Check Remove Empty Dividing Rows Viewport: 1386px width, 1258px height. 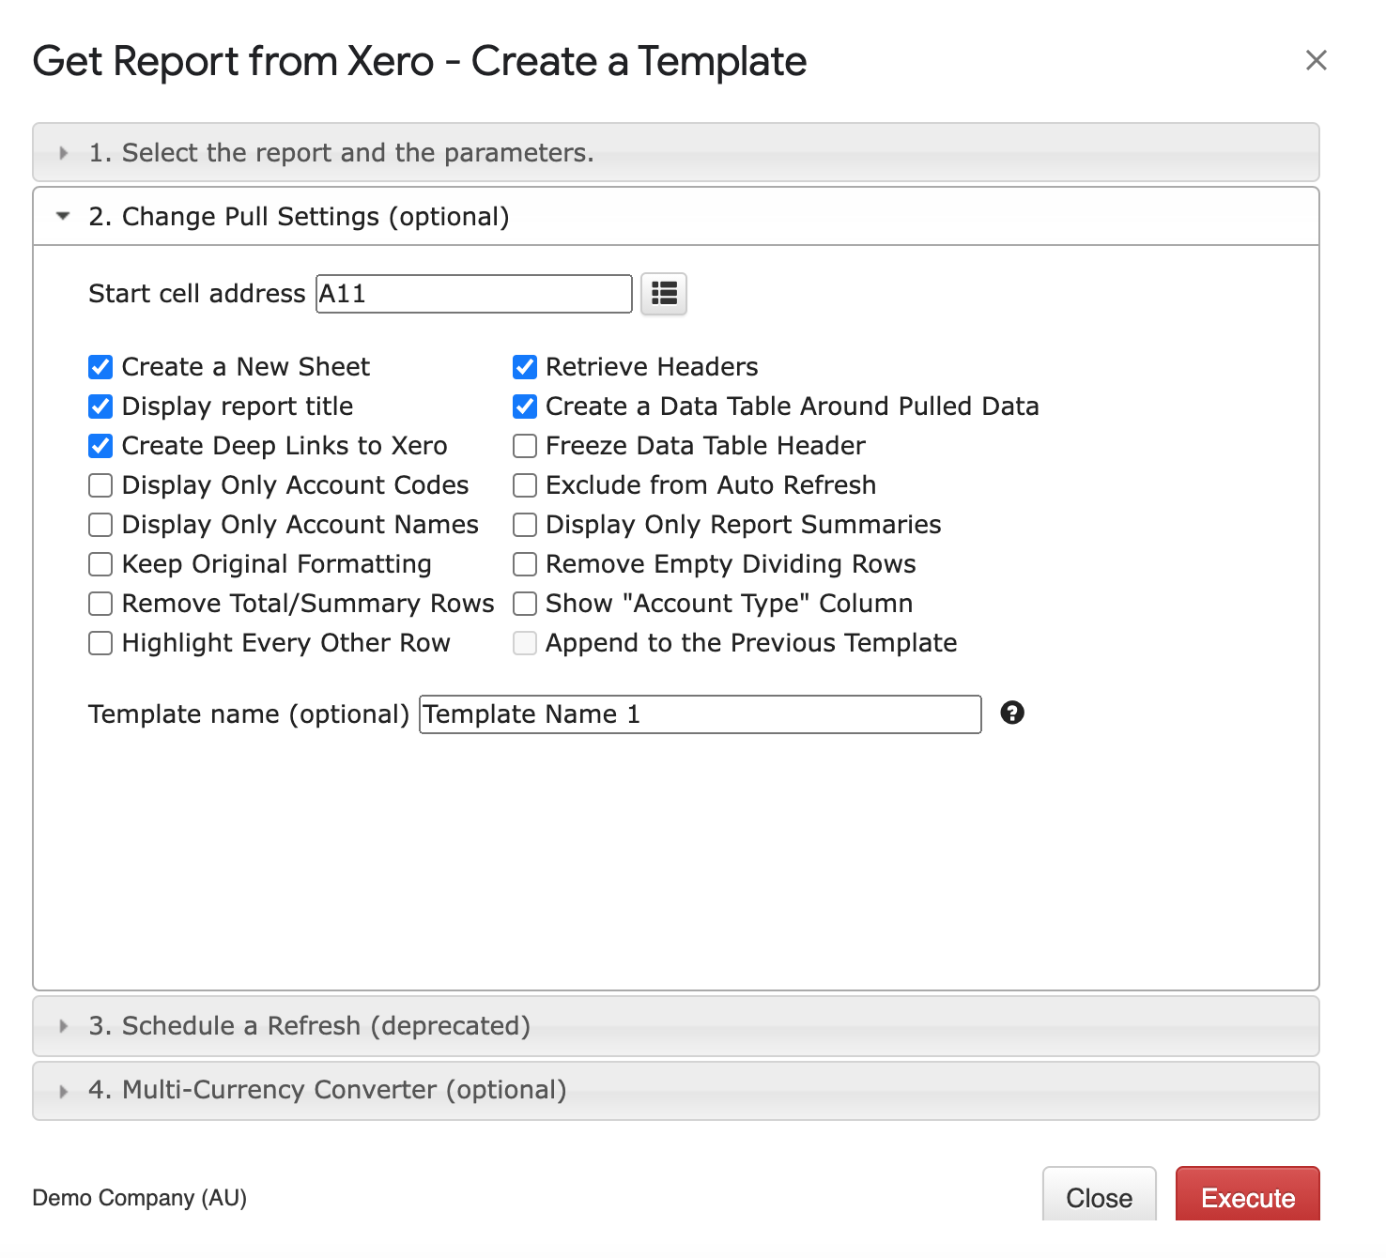coord(525,564)
